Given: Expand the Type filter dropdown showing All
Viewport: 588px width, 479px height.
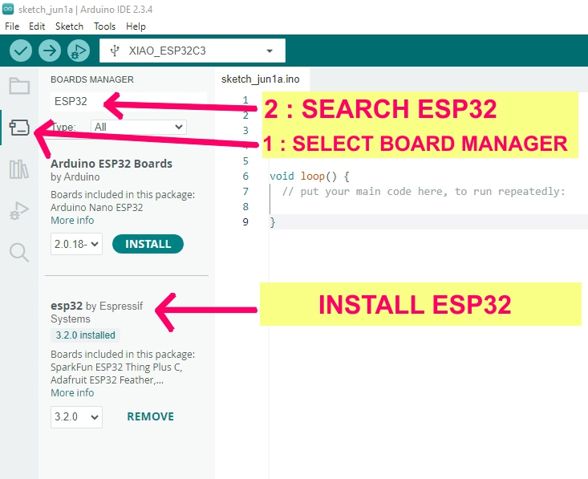Looking at the screenshot, I should 138,127.
